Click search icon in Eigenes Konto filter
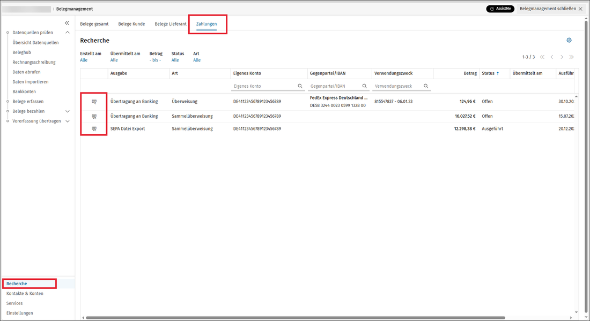 coord(300,86)
